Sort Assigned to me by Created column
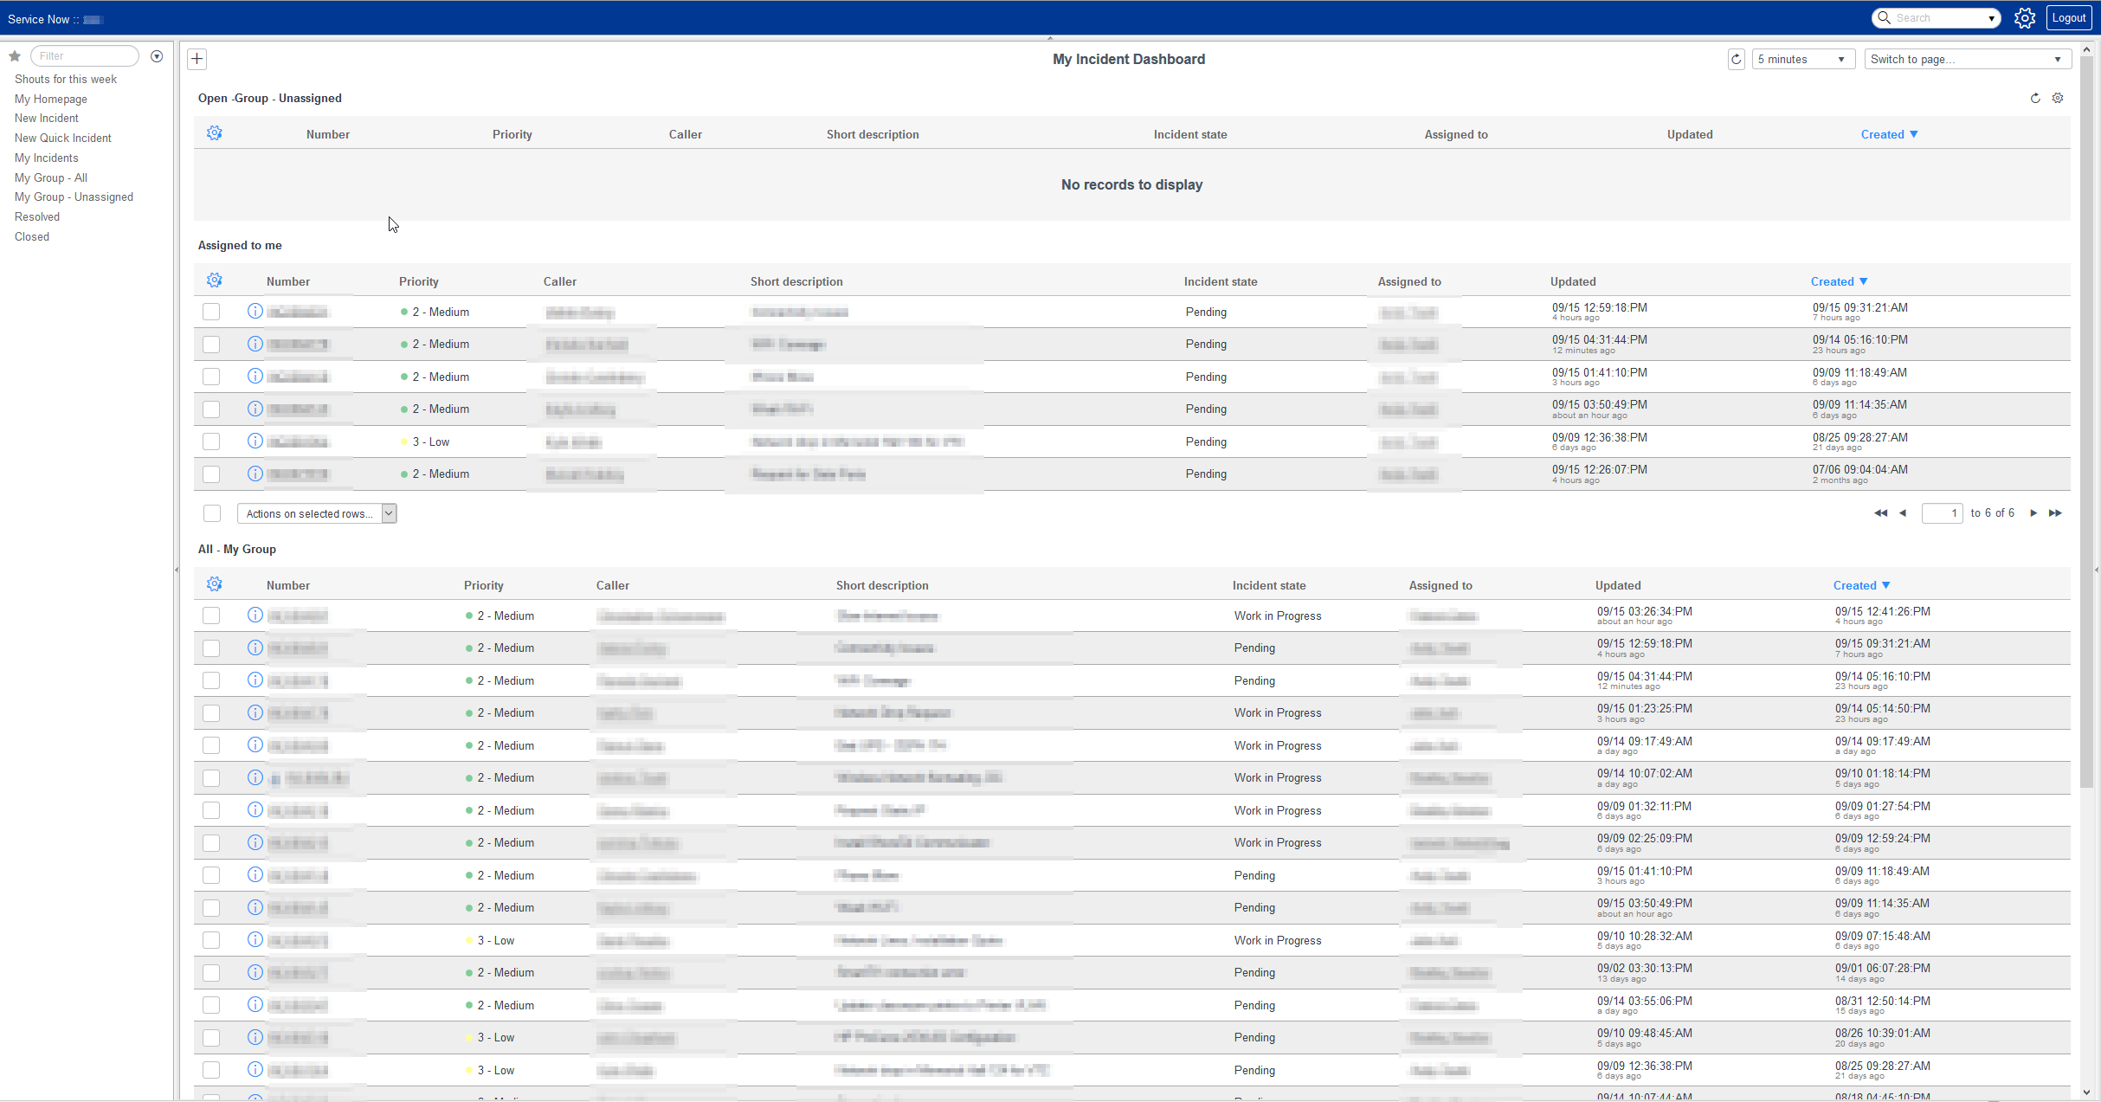 (1833, 281)
